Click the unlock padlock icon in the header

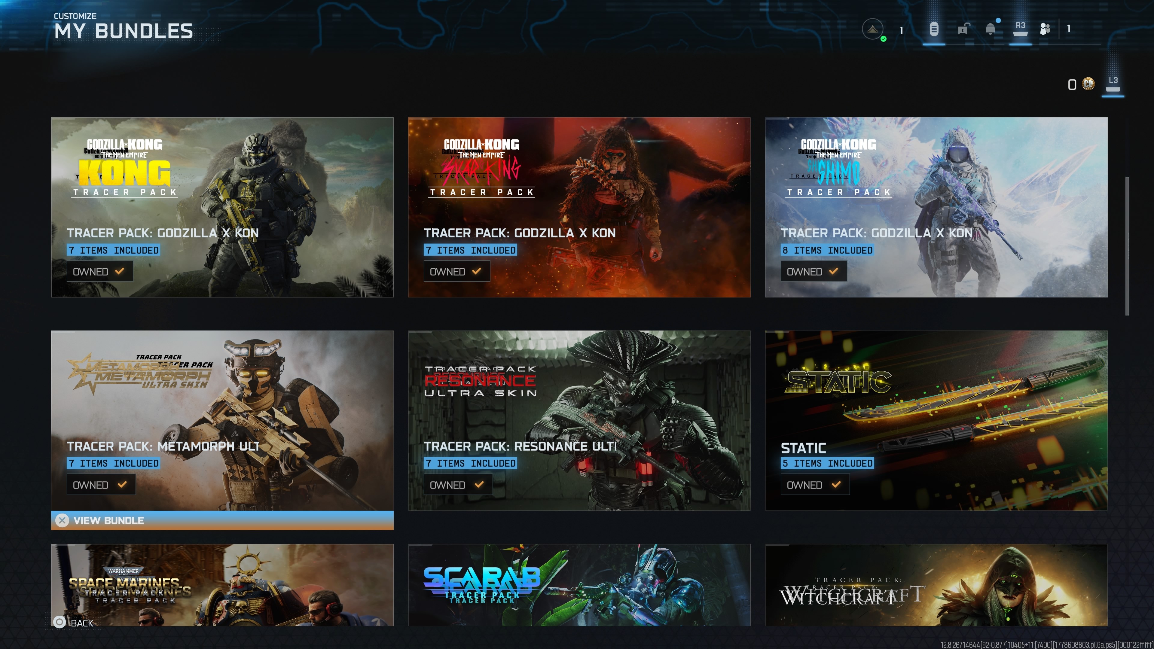coord(963,29)
